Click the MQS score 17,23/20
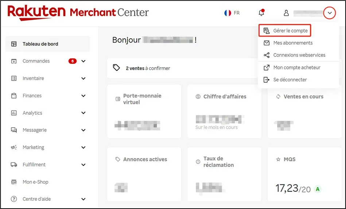The height and width of the screenshot is (209, 346). (293, 189)
